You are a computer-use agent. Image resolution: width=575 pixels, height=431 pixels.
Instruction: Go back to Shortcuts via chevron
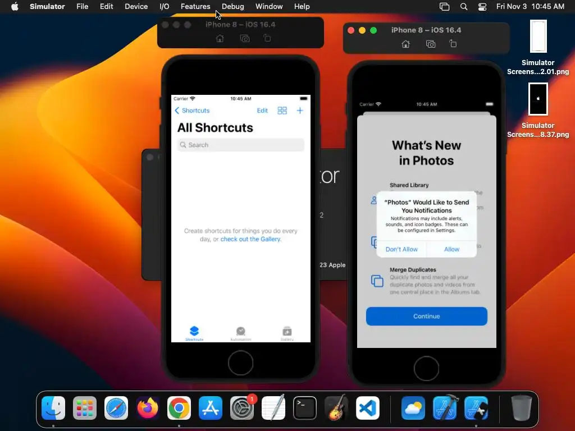(x=192, y=111)
